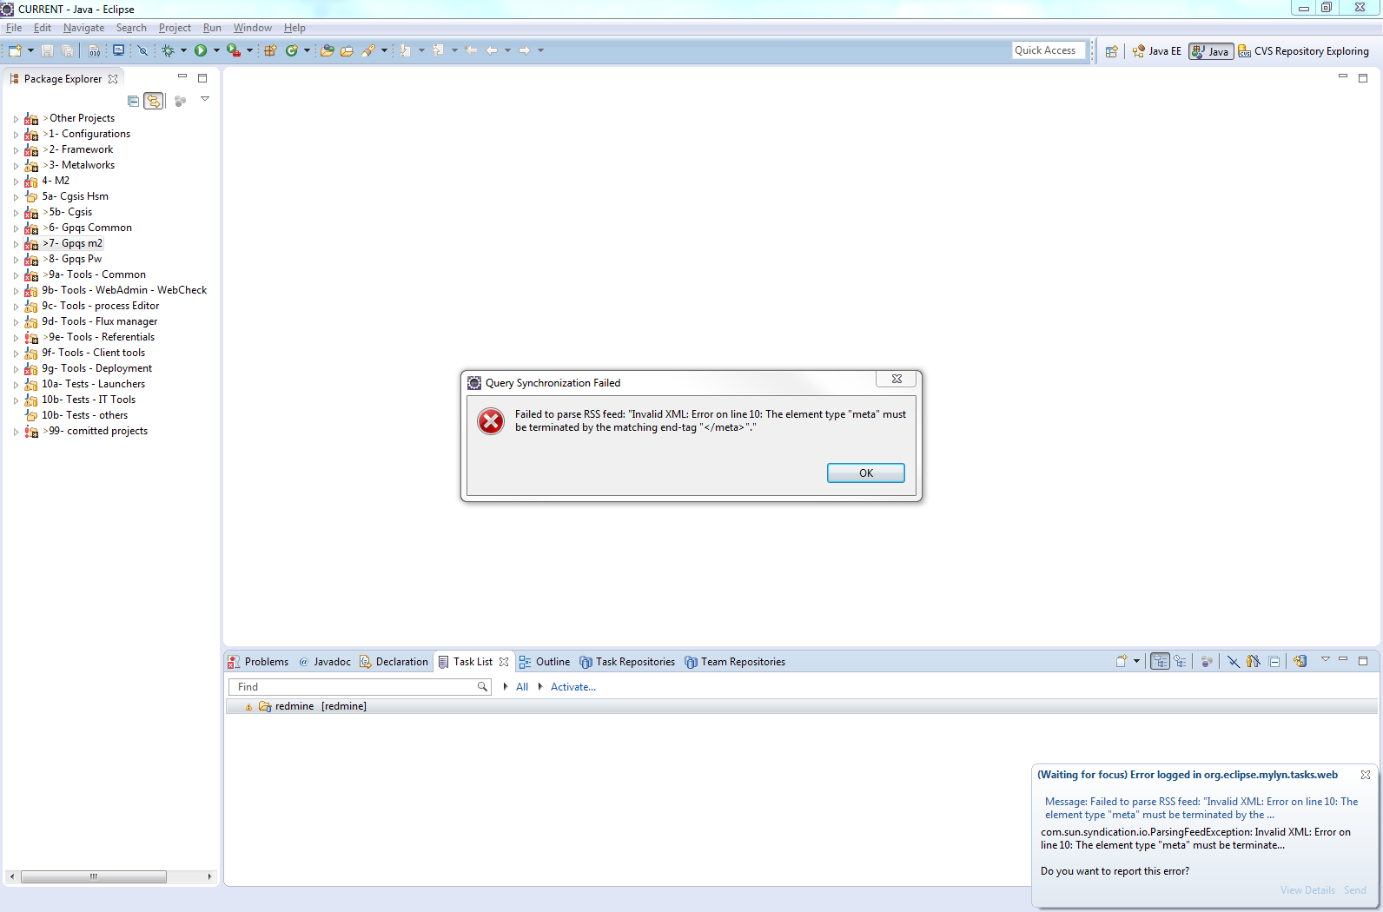The height and width of the screenshot is (912, 1383).
Task: Click the New wizard icon in main toolbar
Action: coord(15,50)
